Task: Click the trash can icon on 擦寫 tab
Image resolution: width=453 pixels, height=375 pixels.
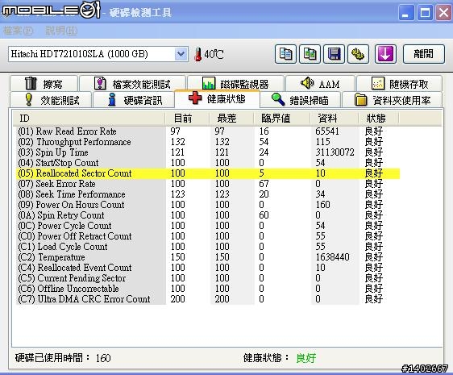Action: tap(31, 83)
